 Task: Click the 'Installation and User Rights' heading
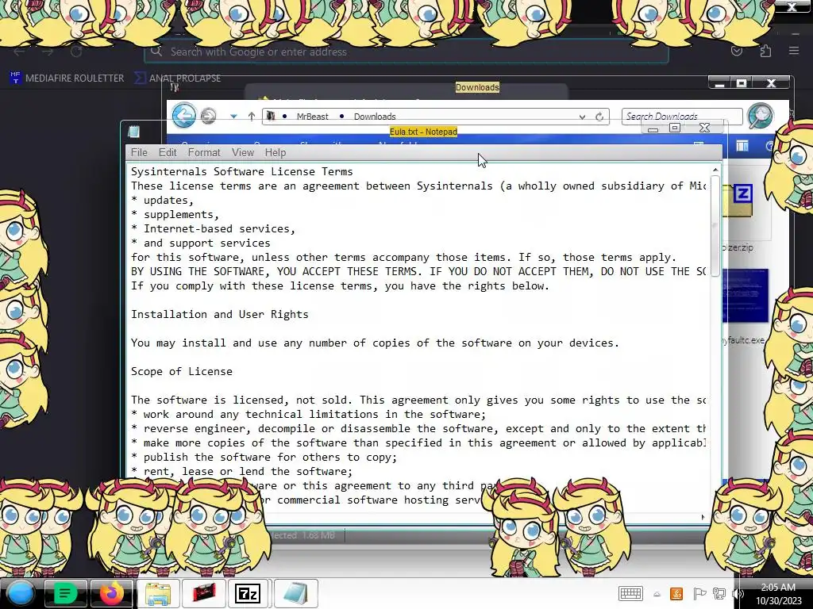(x=219, y=314)
